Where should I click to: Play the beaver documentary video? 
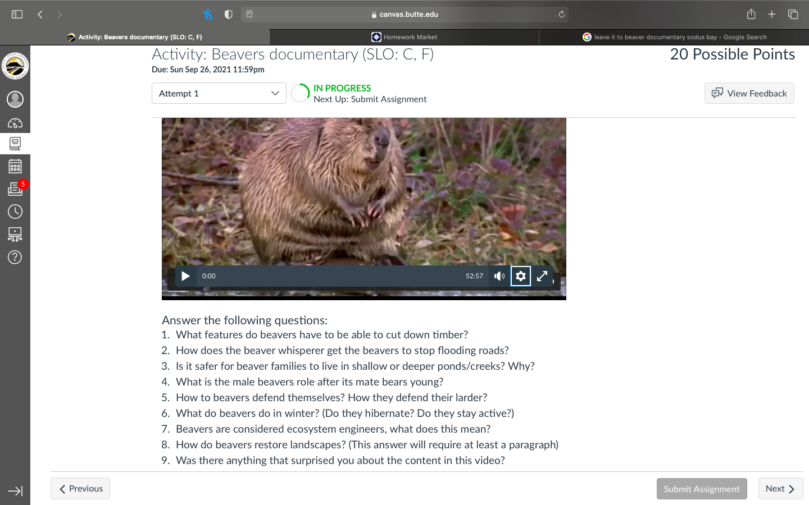[x=185, y=276]
